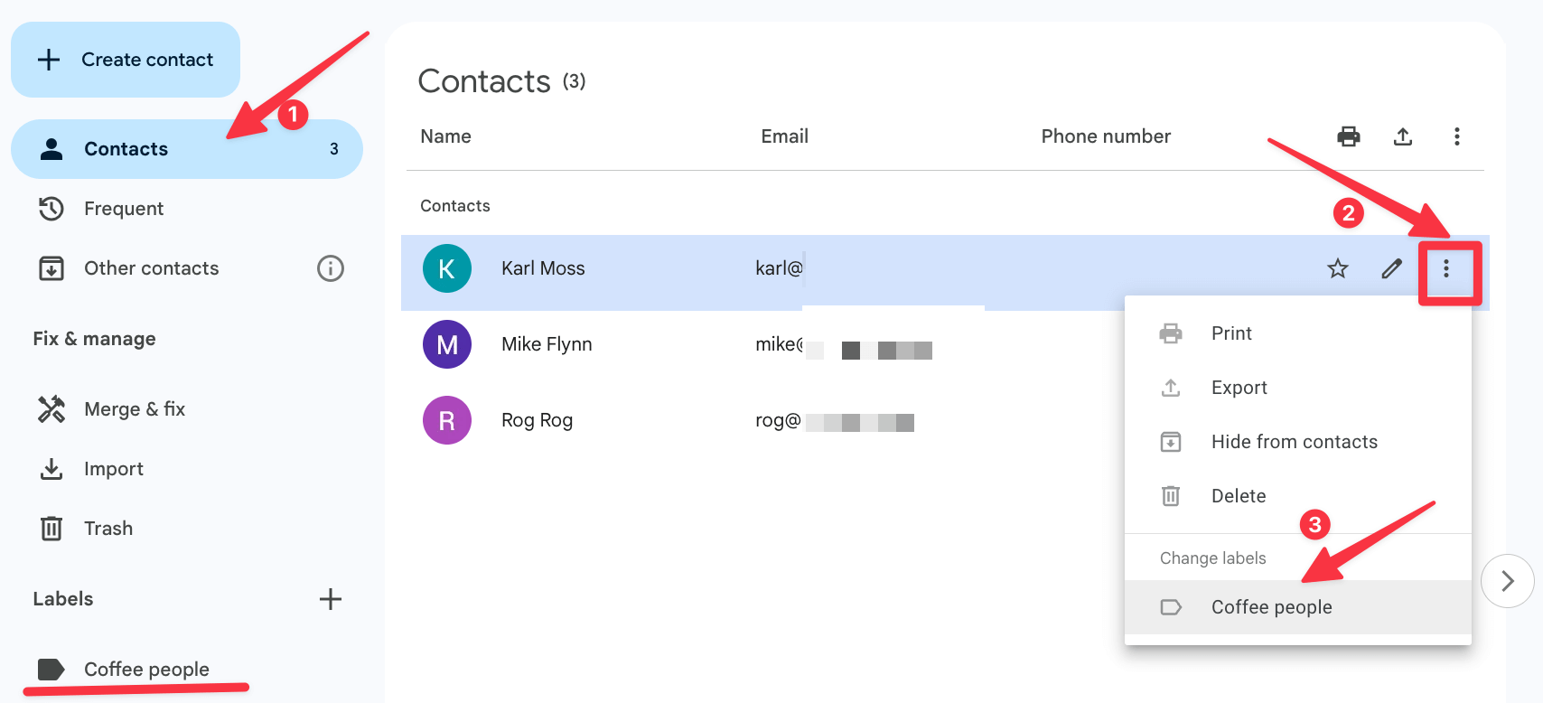Click the export icon in contacts header
The image size is (1543, 703).
click(x=1403, y=136)
